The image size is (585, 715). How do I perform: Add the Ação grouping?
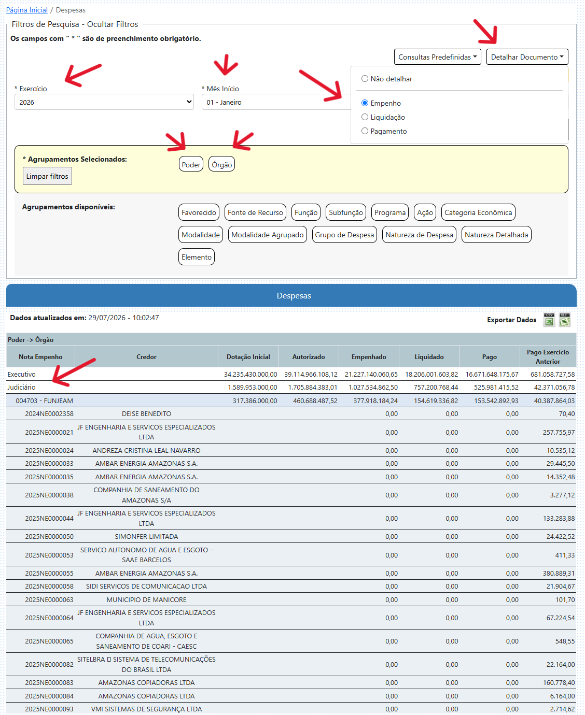(x=425, y=212)
